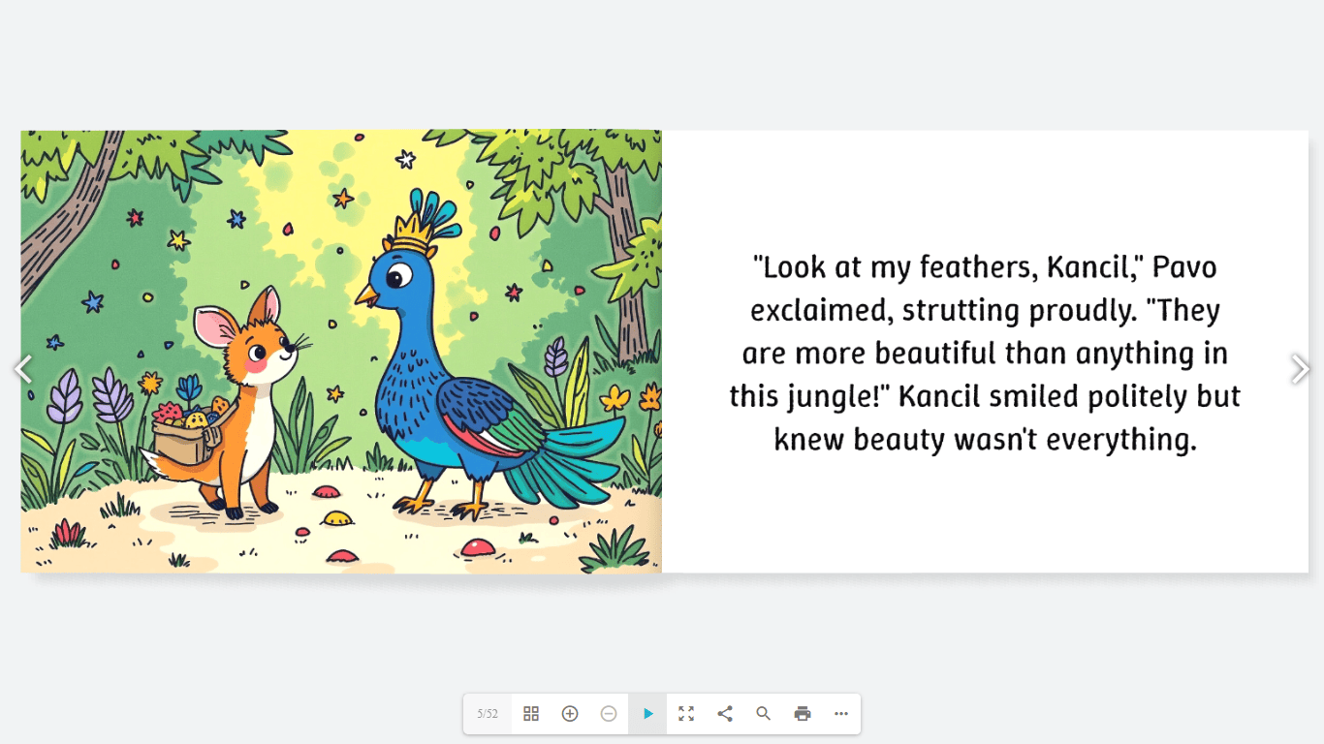Viewport: 1324px width, 744px height.
Task: Open the page thumbnails grid view
Action: (x=531, y=714)
